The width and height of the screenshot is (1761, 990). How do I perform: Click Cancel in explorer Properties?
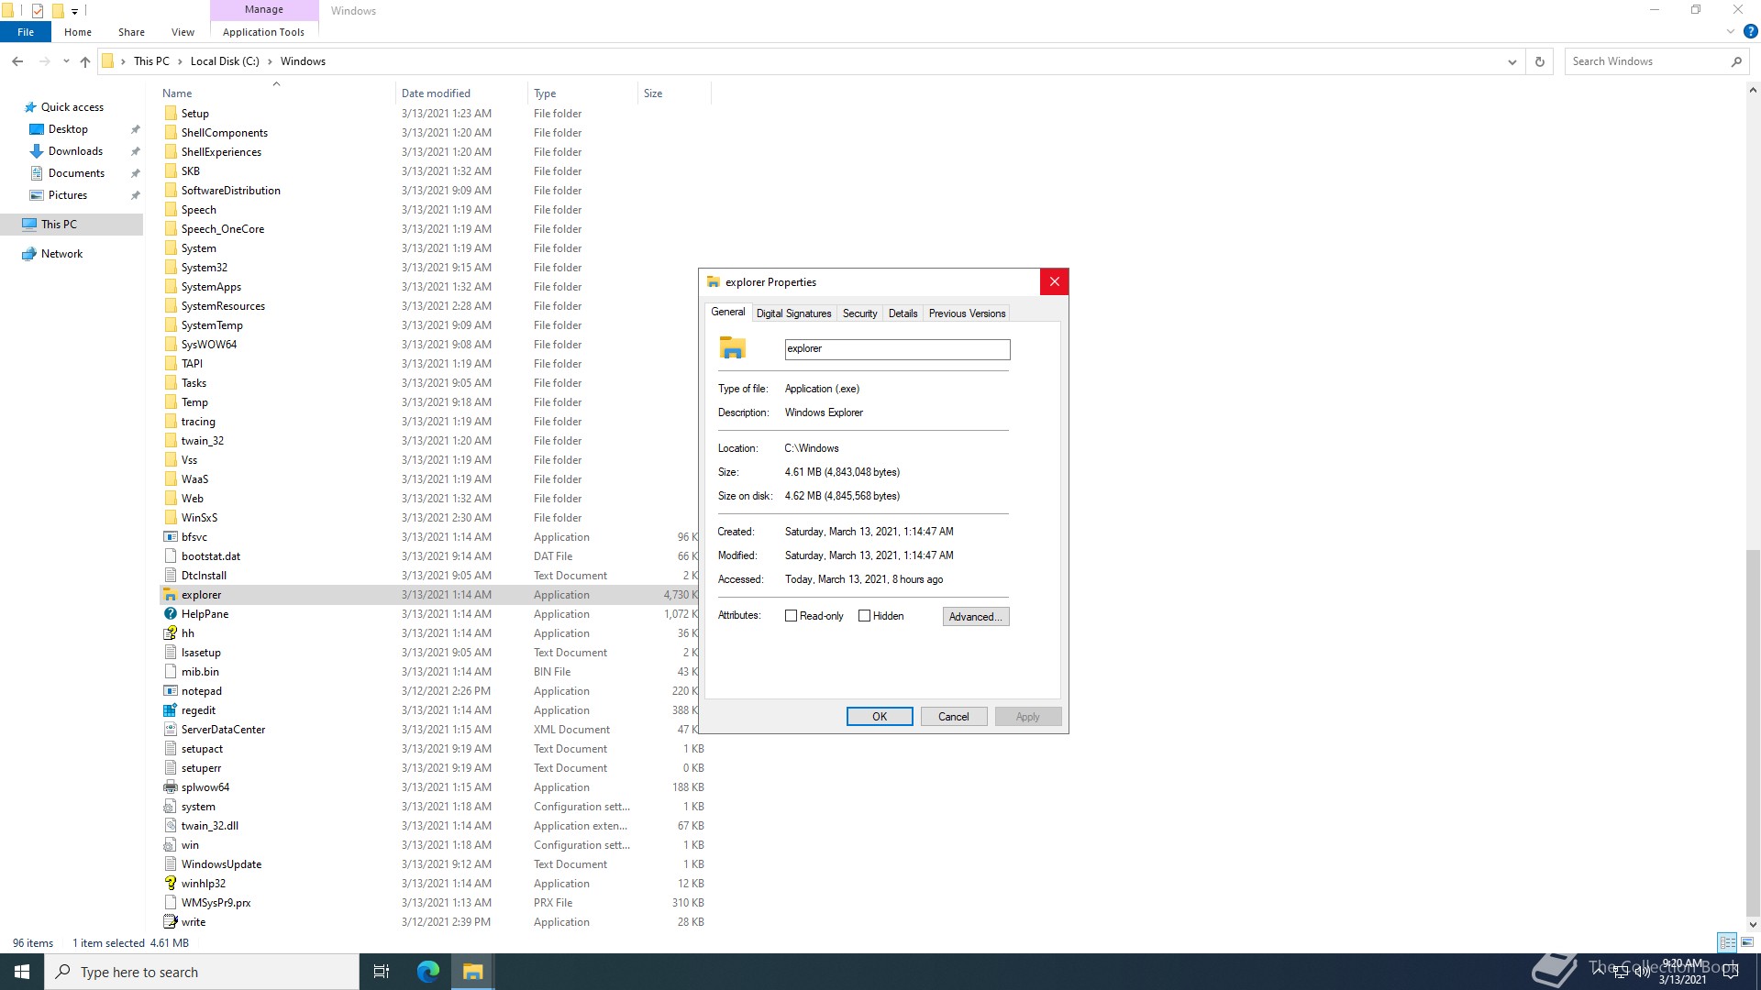pos(954,717)
